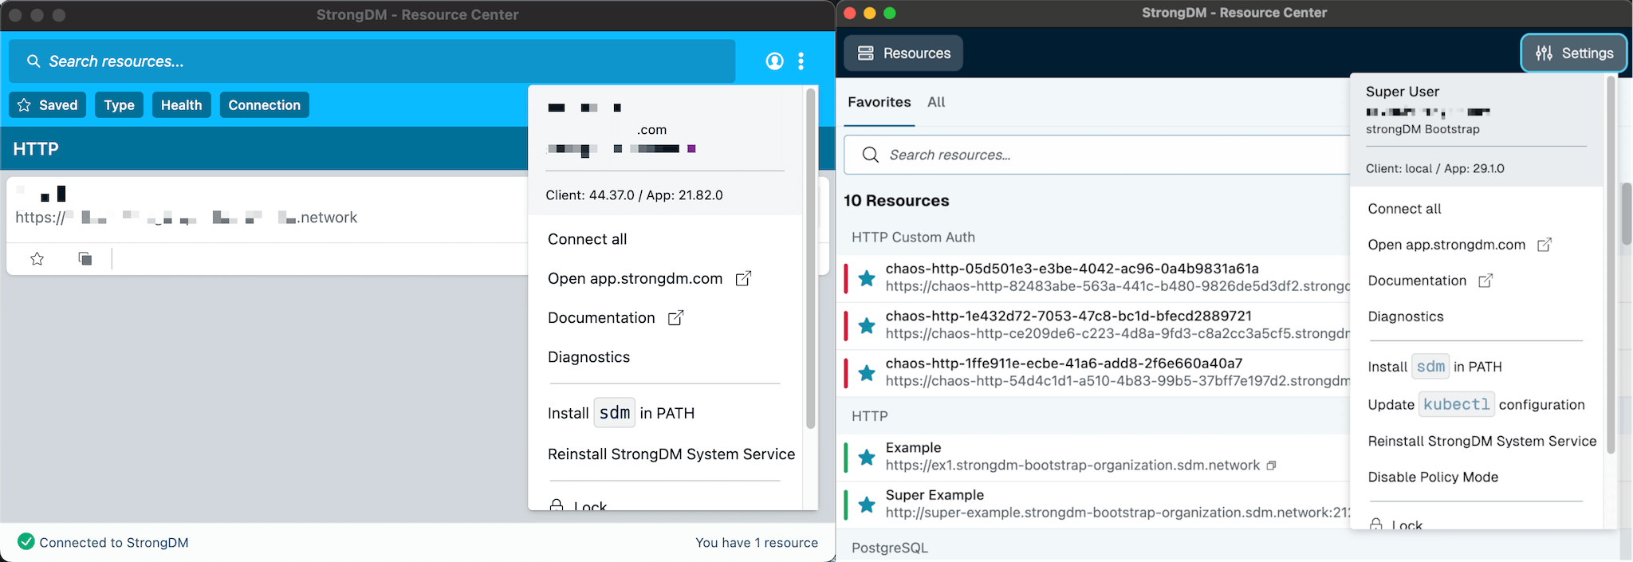
Task: Open the Health filter dropdown
Action: pos(182,105)
